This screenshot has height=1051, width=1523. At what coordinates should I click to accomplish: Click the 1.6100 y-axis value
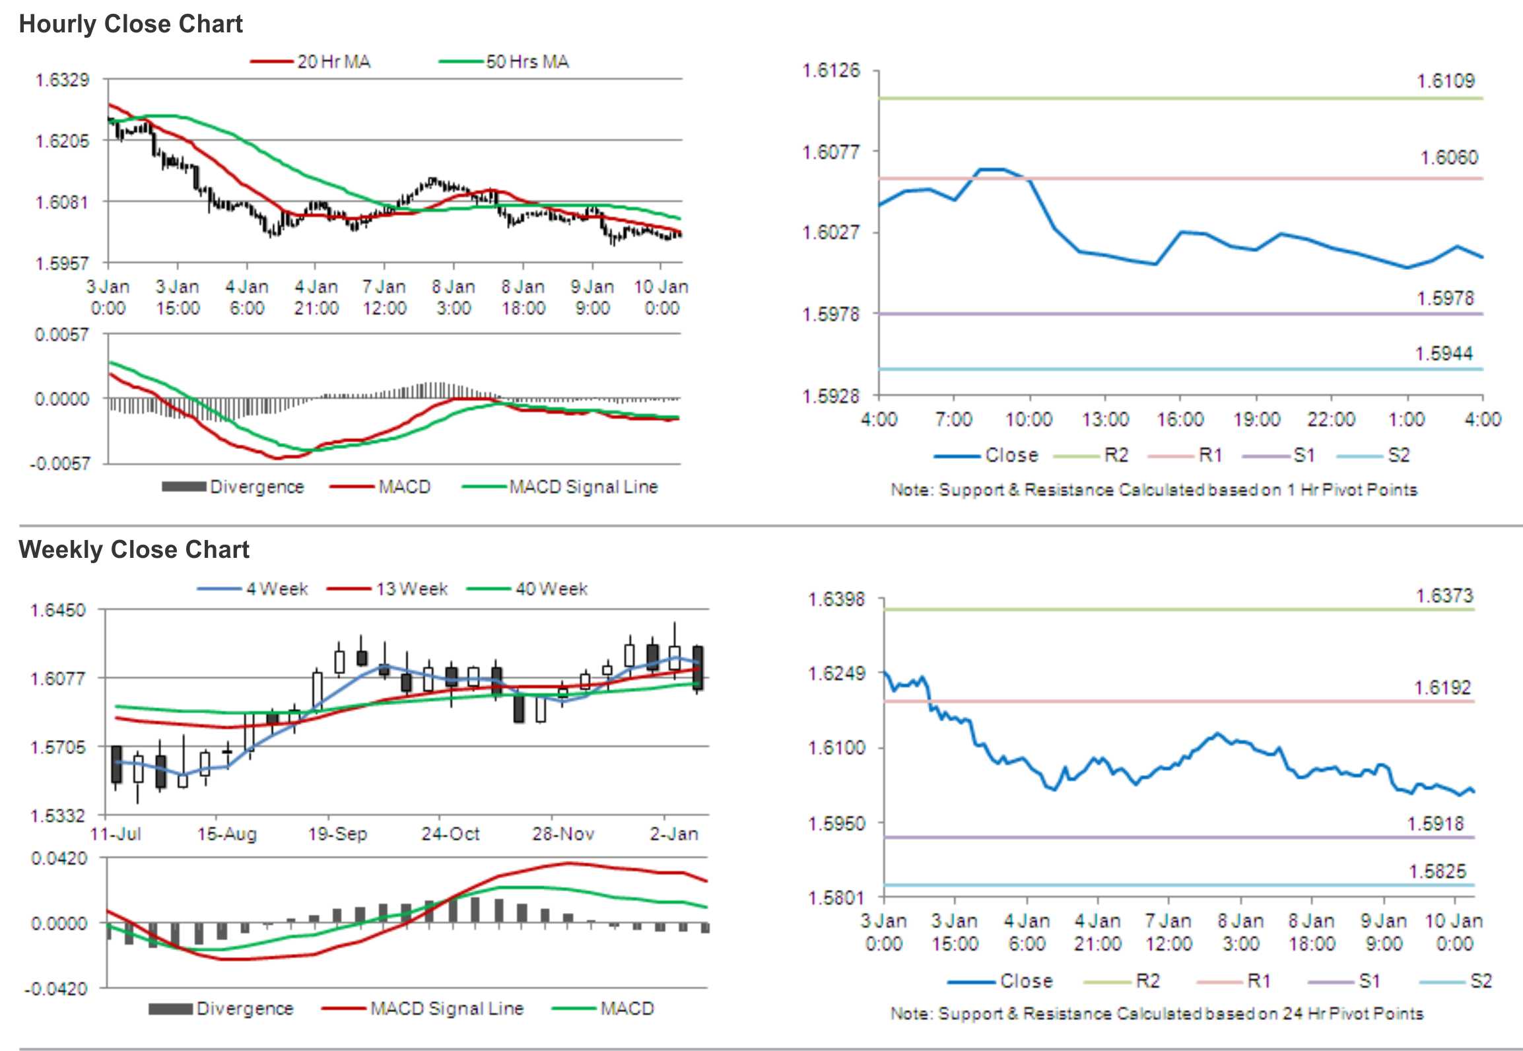coord(836,748)
